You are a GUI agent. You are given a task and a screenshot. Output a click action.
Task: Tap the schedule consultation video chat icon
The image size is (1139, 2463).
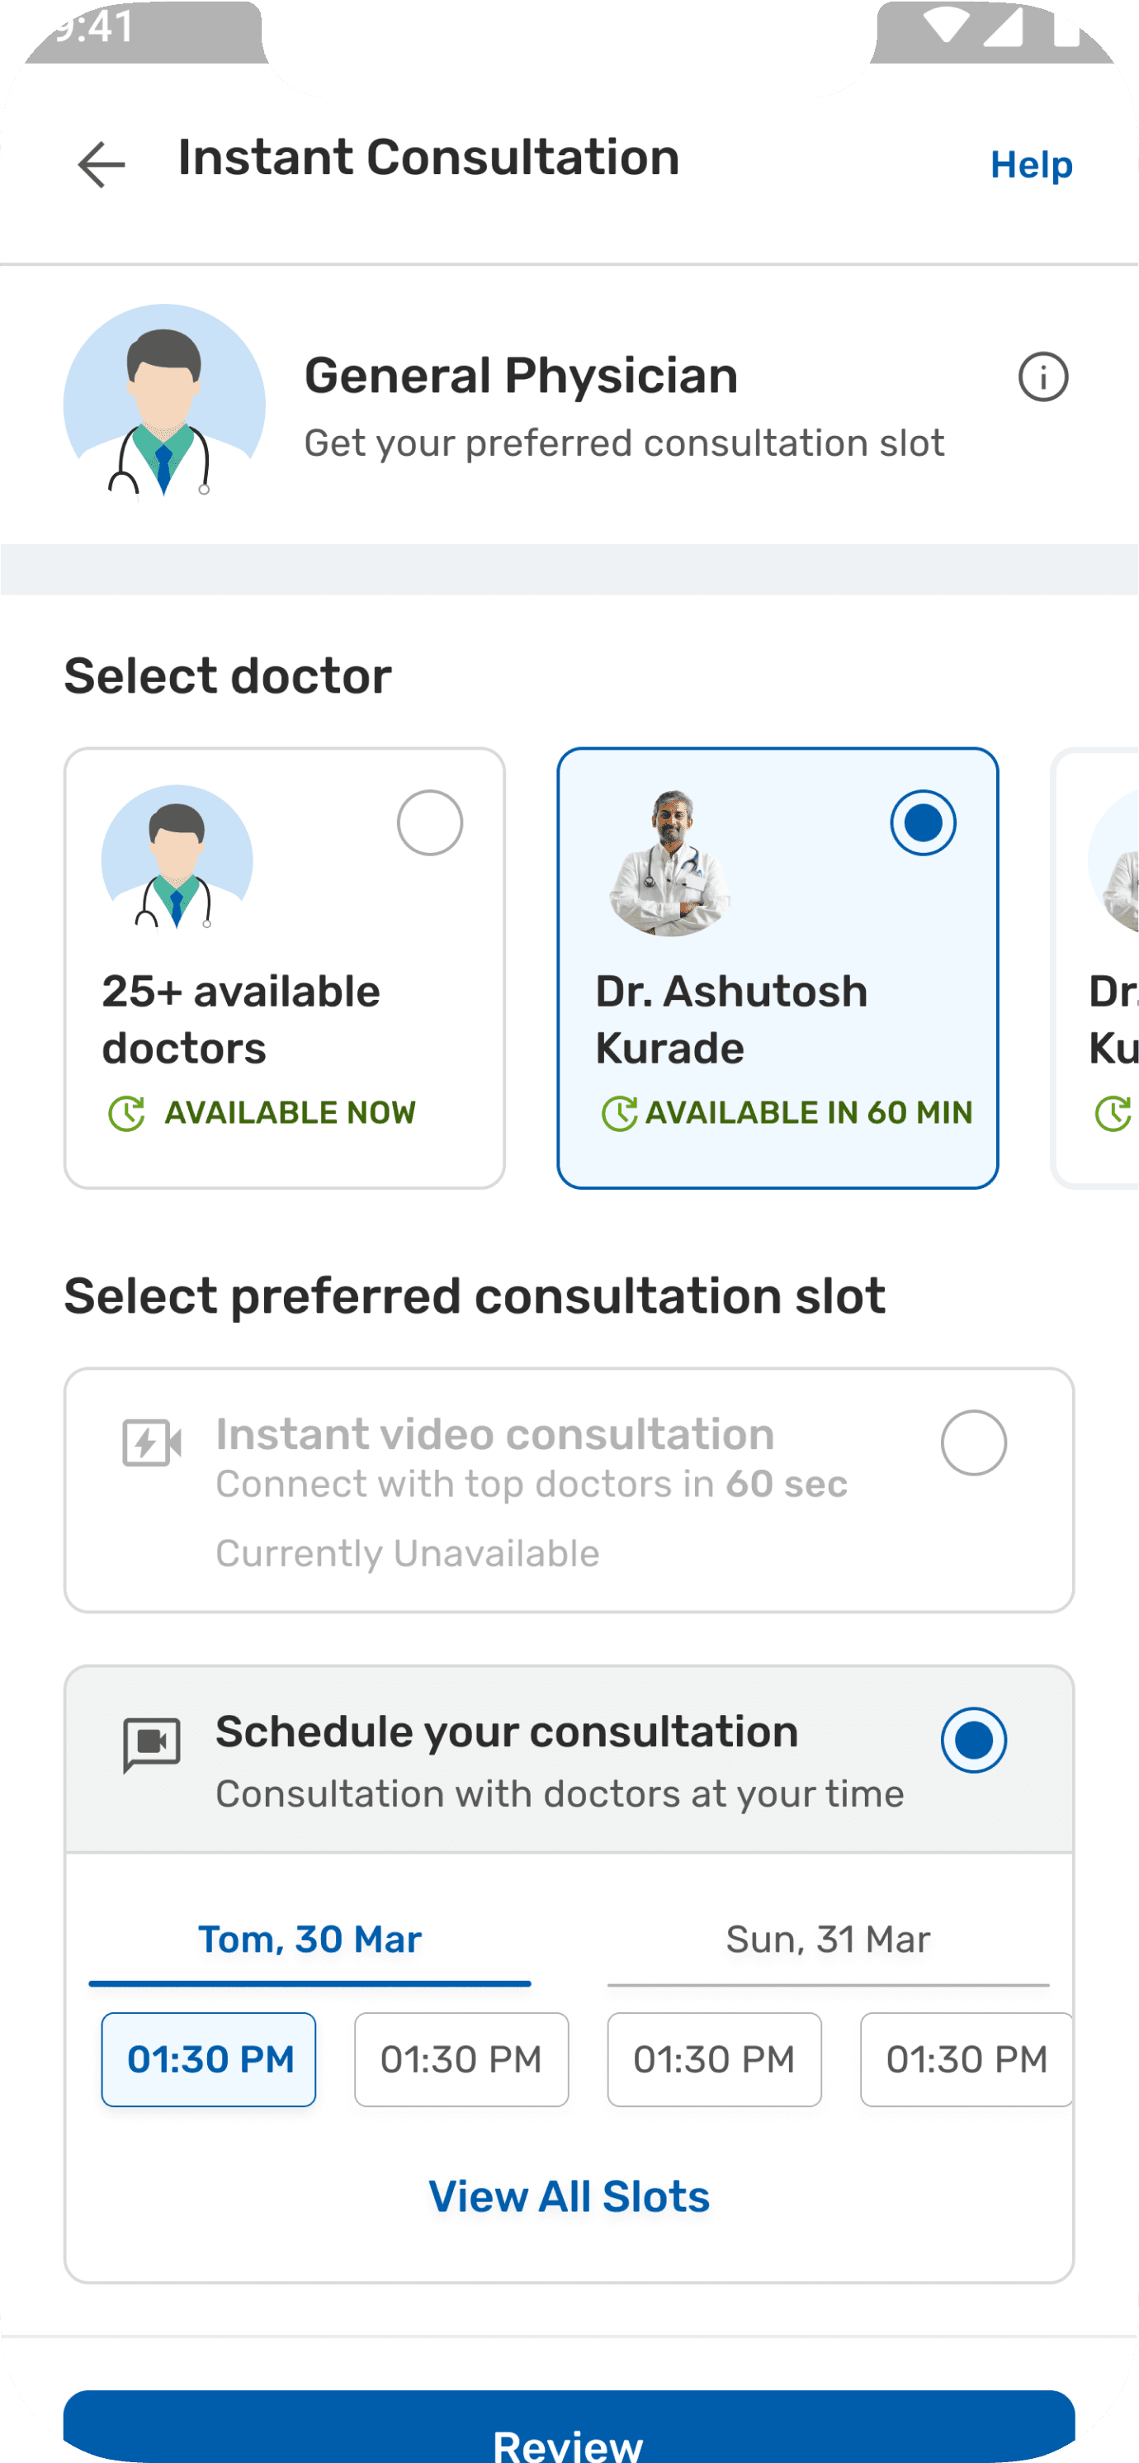[x=152, y=1744]
